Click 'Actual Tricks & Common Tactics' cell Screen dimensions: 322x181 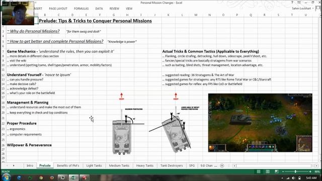[211, 51]
